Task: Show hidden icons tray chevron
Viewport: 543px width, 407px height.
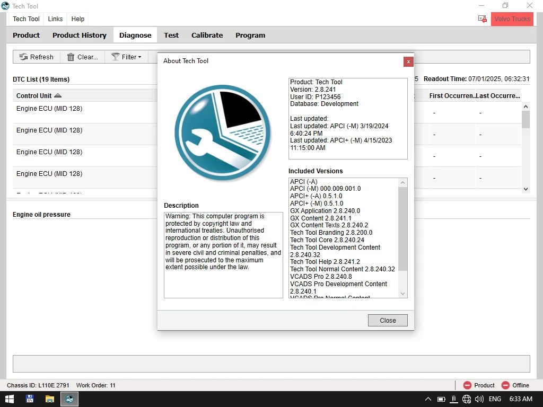Action: click(428, 399)
